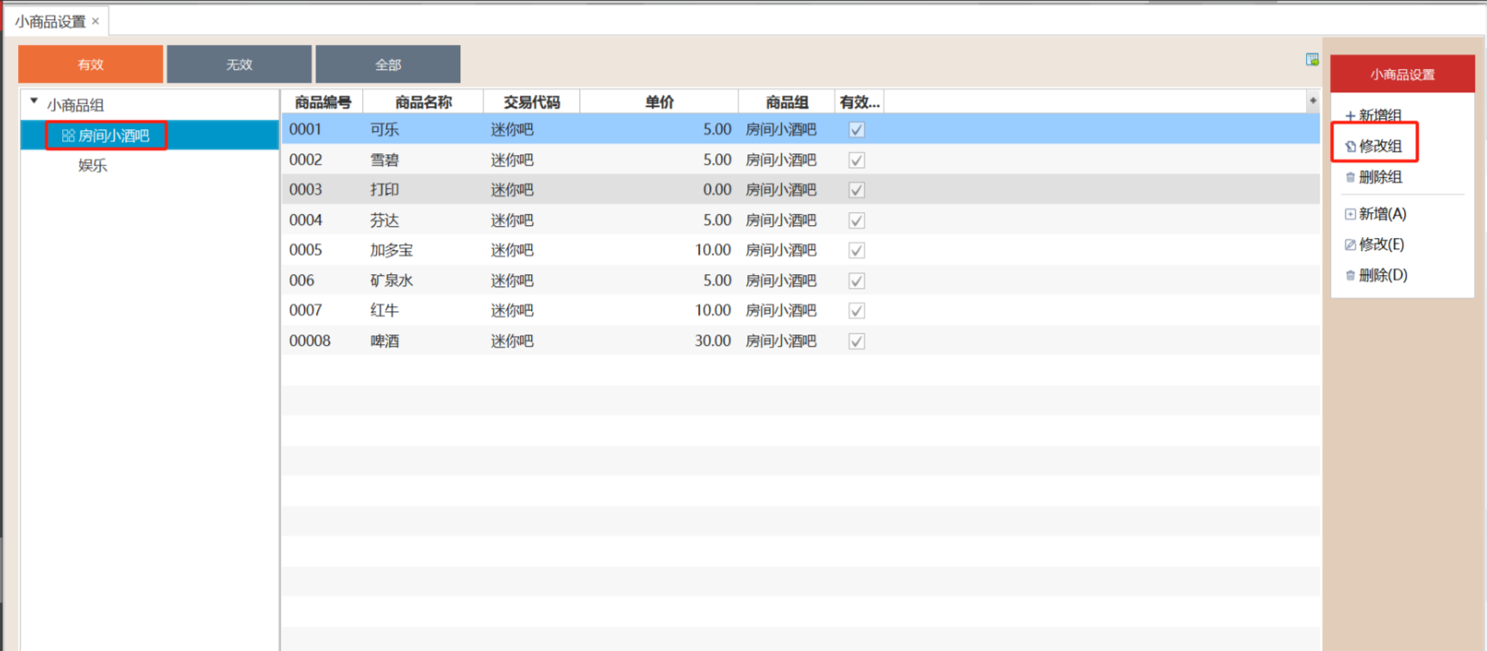Click the delete group (删除组) trash icon

(1350, 178)
